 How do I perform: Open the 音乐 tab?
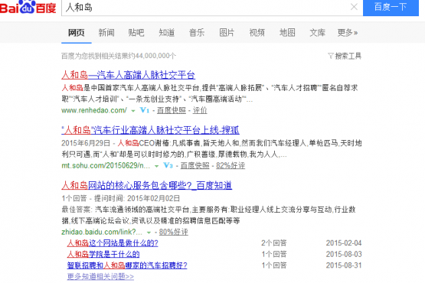pyautogui.click(x=197, y=33)
